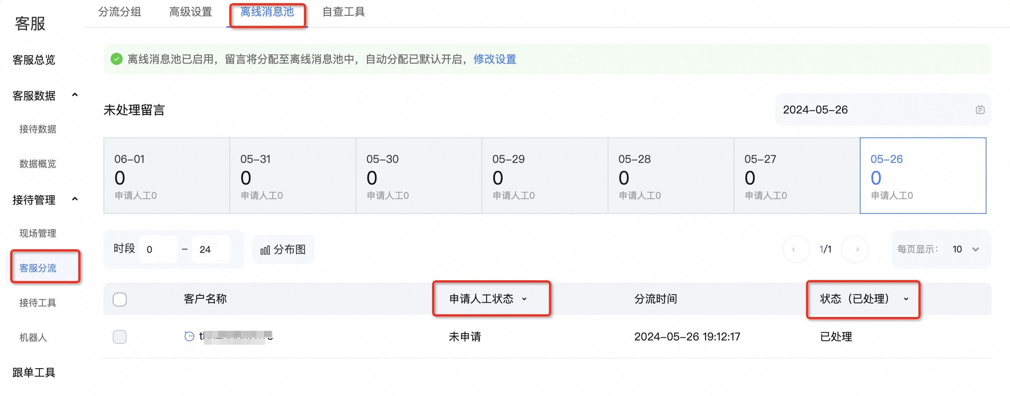Click the 时段 start hour field
The height and width of the screenshot is (396, 1010).
(x=158, y=249)
